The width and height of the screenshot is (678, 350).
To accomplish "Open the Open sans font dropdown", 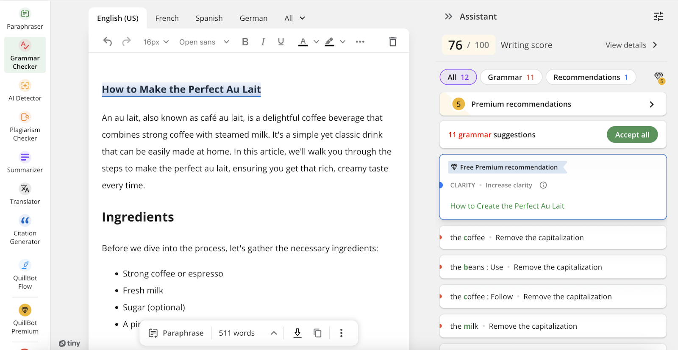I will [204, 42].
